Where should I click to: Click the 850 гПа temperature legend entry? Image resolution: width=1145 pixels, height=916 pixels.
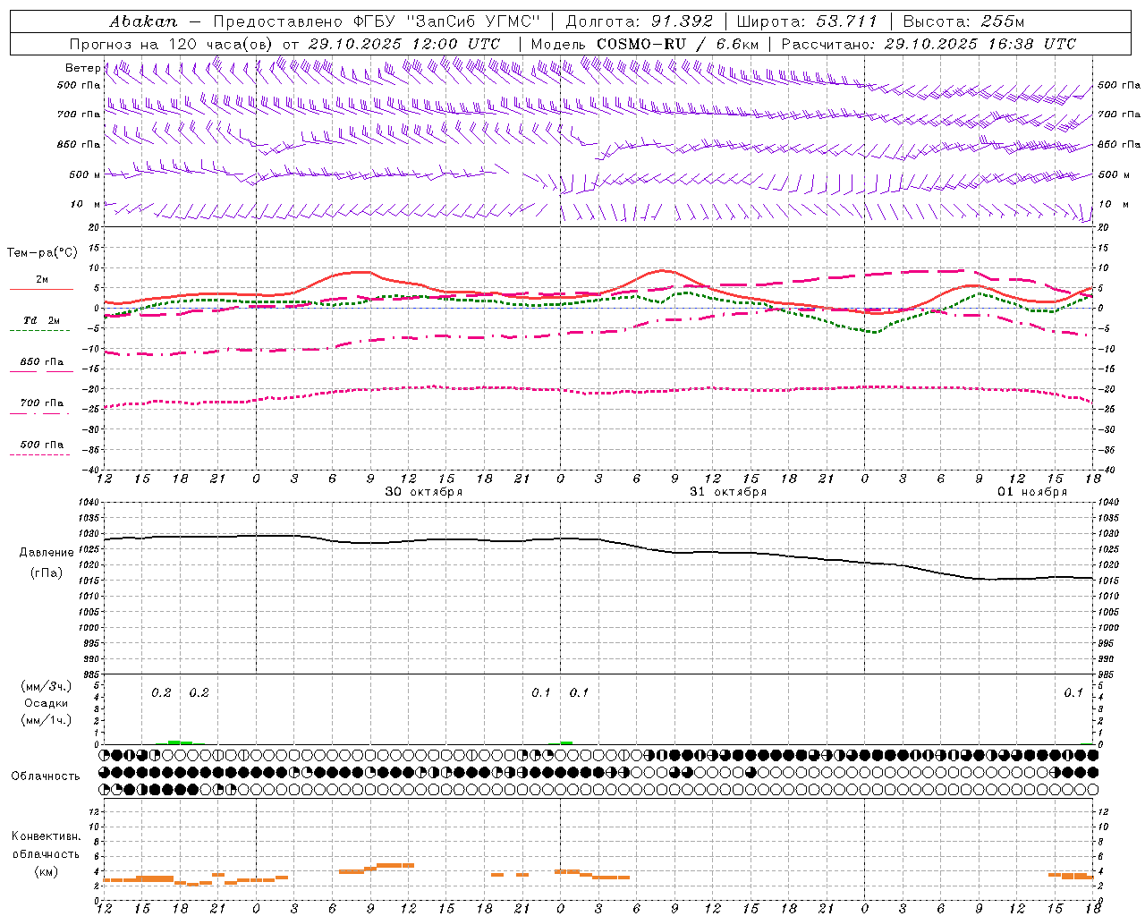41,362
